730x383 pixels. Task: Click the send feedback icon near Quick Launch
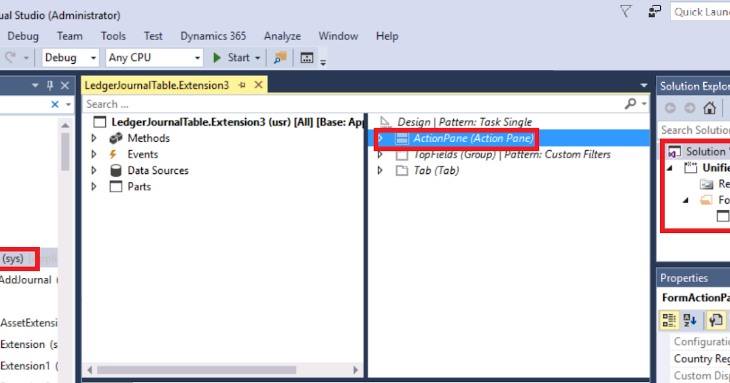(653, 11)
